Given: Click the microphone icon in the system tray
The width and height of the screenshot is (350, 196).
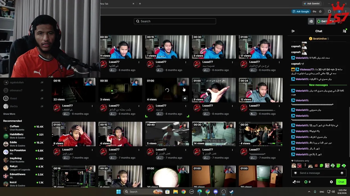Looking at the screenshot, I should pyautogui.click(x=315, y=192).
